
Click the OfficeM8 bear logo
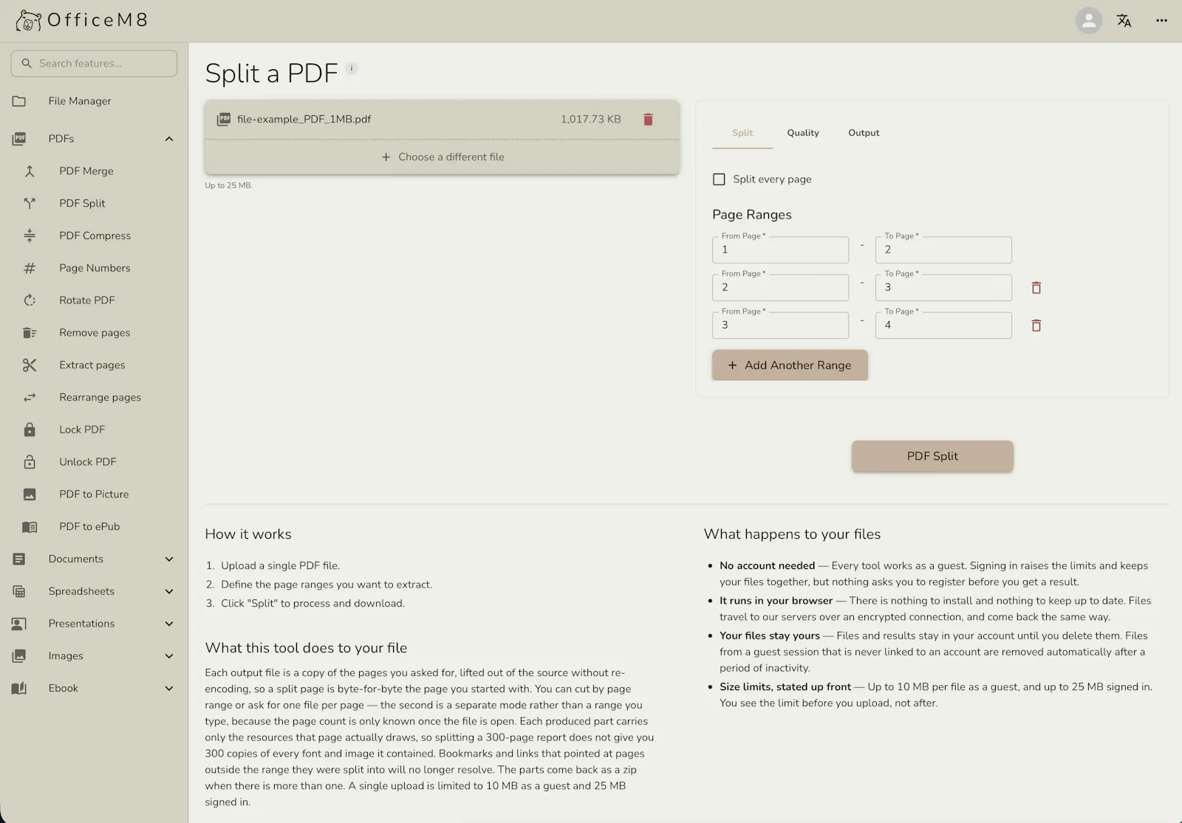[28, 21]
